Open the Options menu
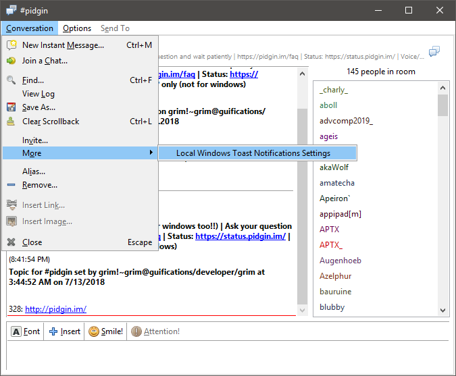 (x=77, y=28)
